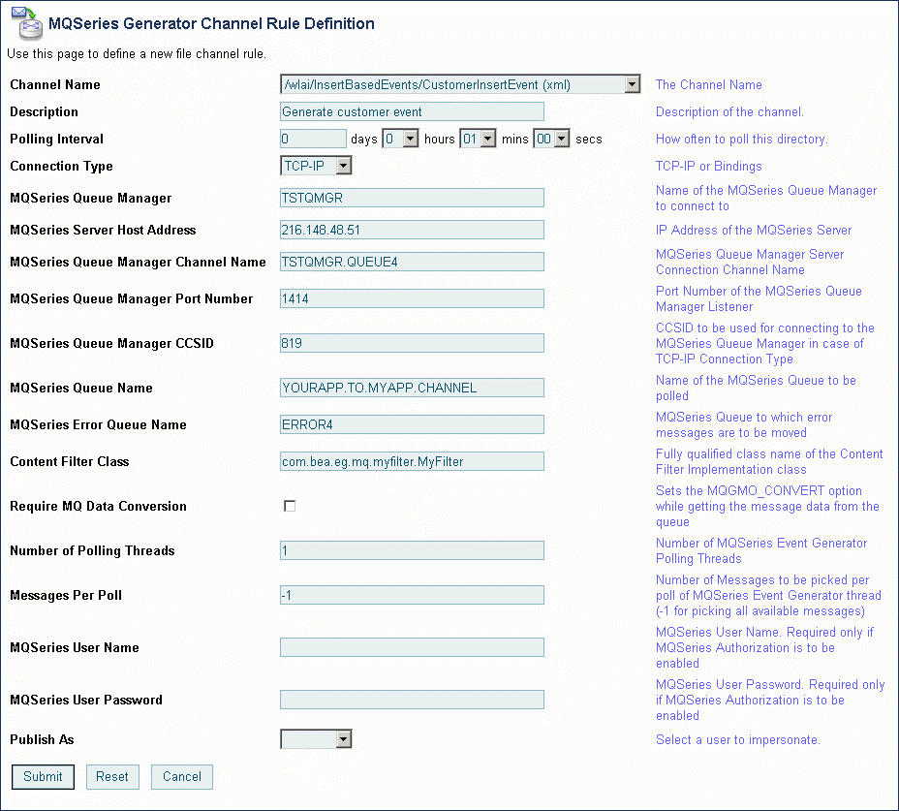Focus the MQSeries Queue Name field
The height and width of the screenshot is (811, 899).
[x=412, y=388]
